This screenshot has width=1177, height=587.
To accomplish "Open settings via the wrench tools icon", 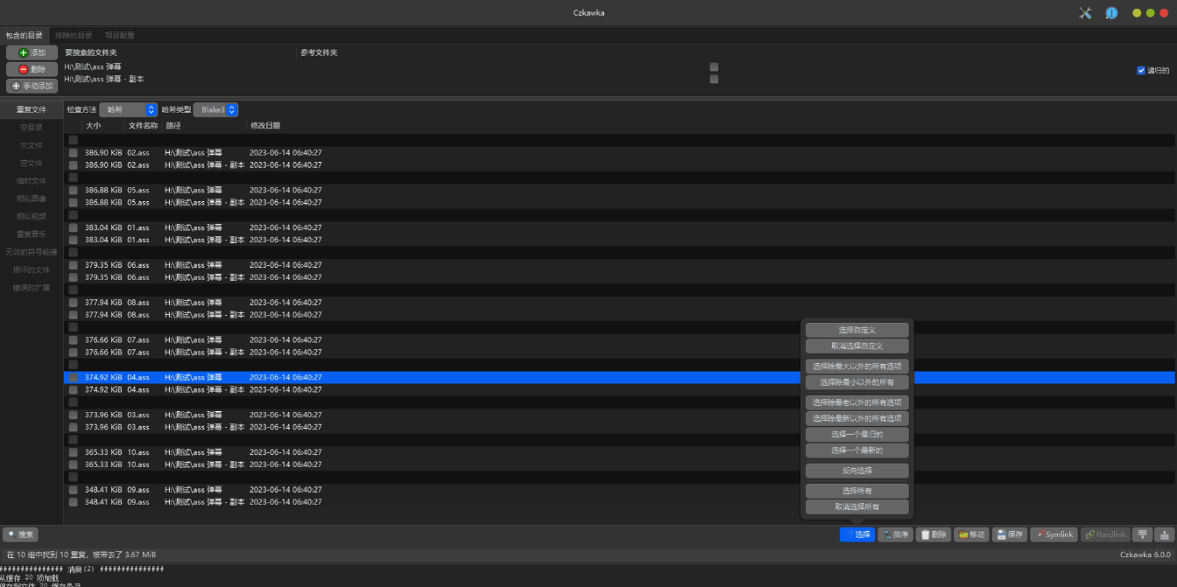I will (1085, 13).
